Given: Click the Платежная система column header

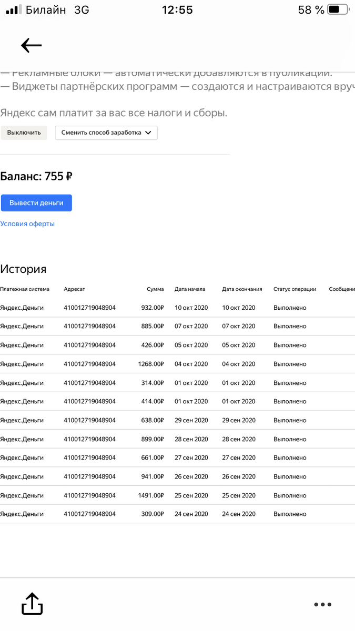Looking at the screenshot, I should click(25, 289).
